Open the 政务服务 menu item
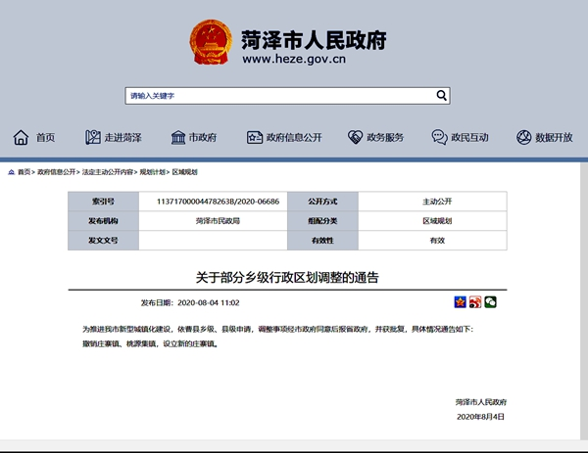This screenshot has width=588, height=453. [385, 137]
